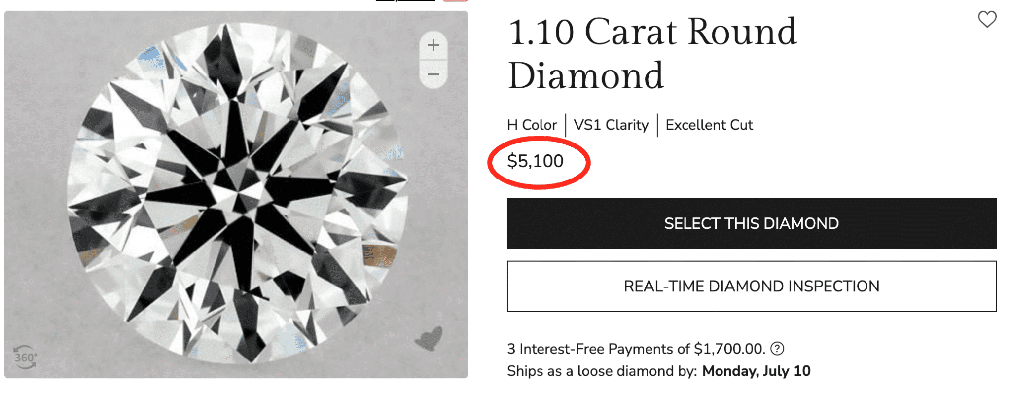Select the VS1 Clarity attribute label

pos(611,125)
